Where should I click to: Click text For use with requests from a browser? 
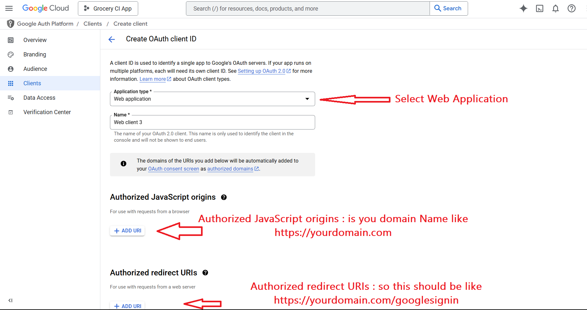pos(150,212)
